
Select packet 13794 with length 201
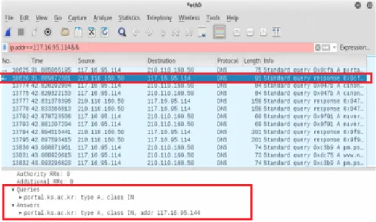point(184,132)
